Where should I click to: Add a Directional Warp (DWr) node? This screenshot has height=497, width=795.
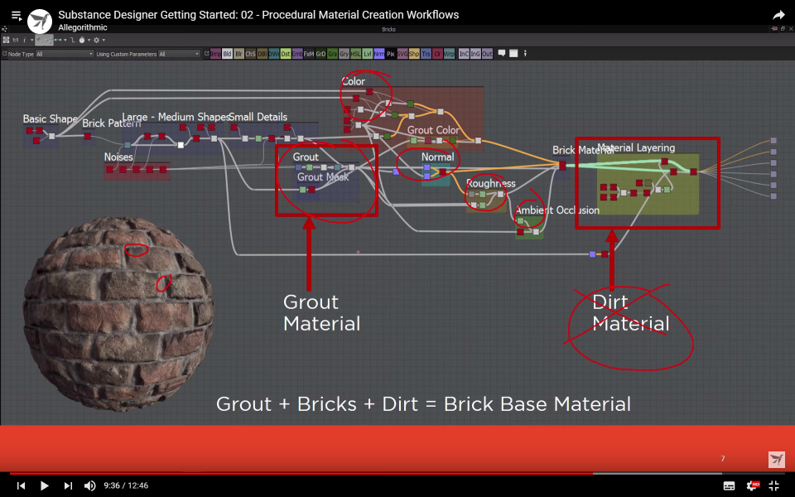[x=274, y=54]
